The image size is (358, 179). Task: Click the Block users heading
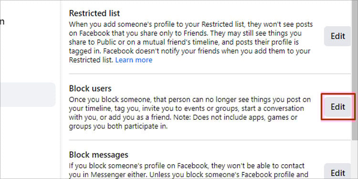[90, 88]
